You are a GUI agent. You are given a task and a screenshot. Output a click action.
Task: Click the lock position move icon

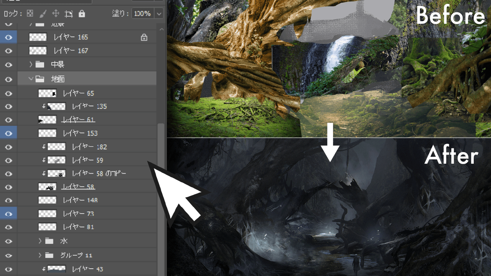[x=56, y=14]
